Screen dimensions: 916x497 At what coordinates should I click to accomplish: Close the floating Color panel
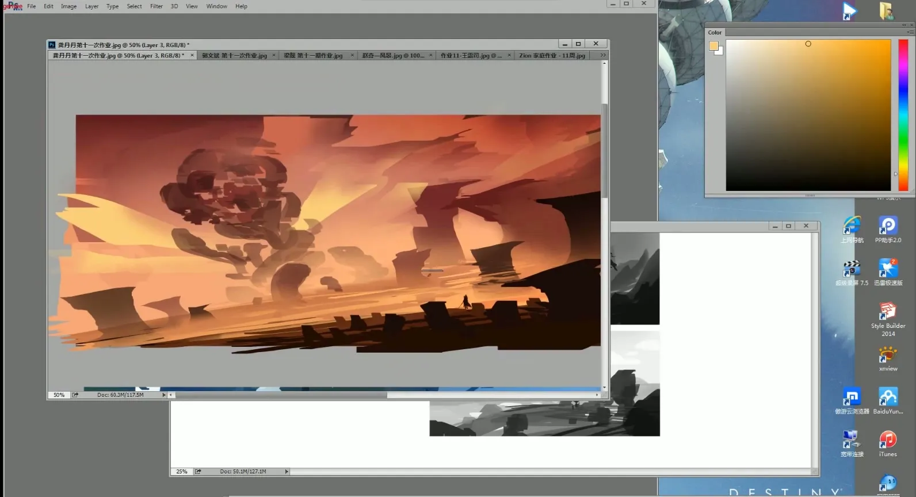point(911,25)
